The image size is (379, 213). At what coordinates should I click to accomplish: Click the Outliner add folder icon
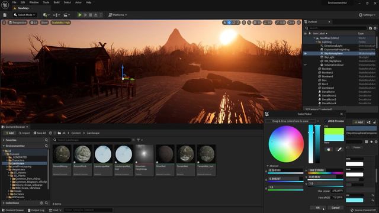tap(370, 28)
